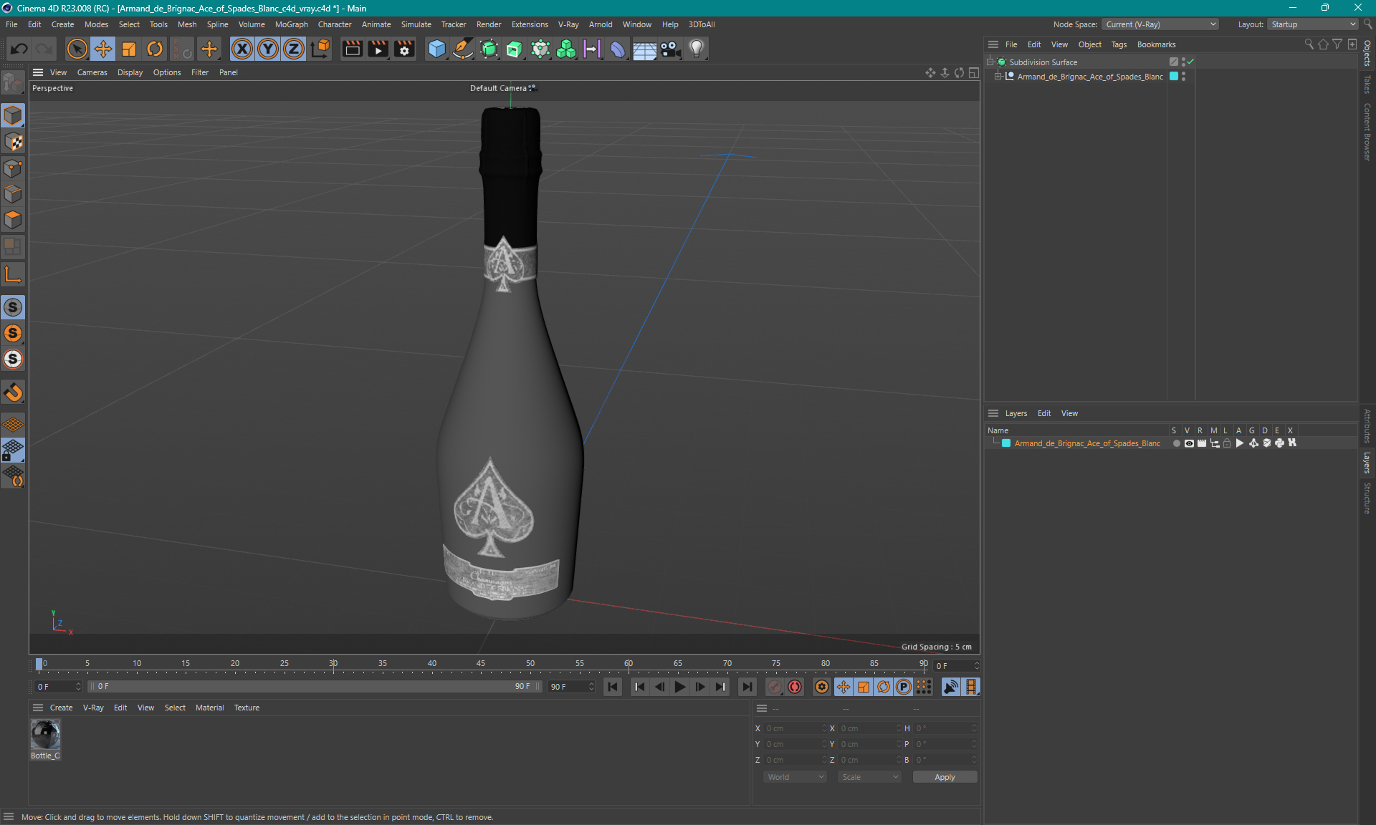This screenshot has width=1376, height=825.
Task: Toggle X axis lock
Action: tap(242, 49)
